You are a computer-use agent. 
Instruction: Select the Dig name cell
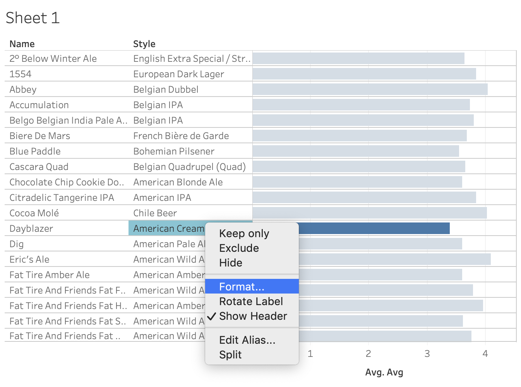(17, 244)
